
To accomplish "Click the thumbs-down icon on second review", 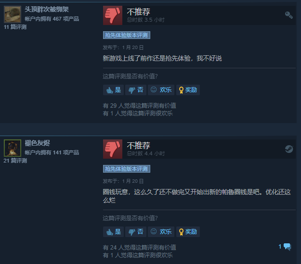I will click(113, 149).
